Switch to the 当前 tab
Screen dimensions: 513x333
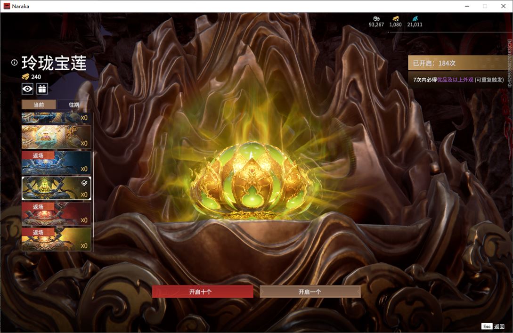tap(39, 105)
